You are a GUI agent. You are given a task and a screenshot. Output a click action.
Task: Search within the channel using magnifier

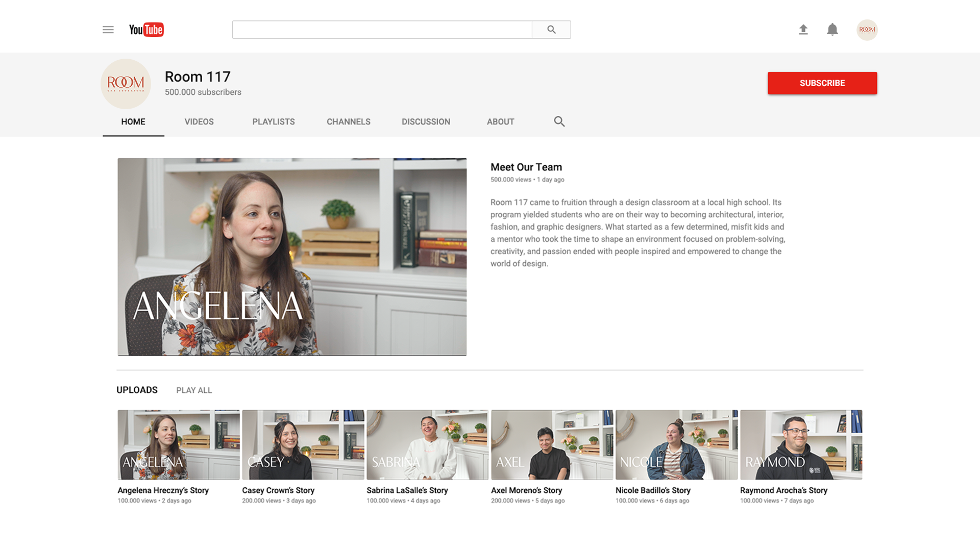559,121
